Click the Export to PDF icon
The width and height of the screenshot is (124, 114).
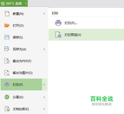pyautogui.click(x=7, y=61)
